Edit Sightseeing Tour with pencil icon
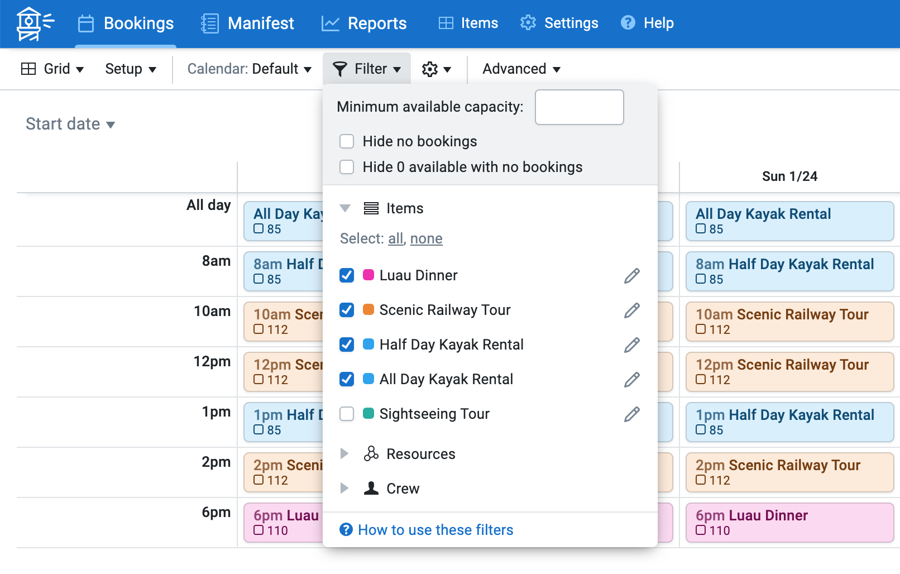 click(x=632, y=414)
